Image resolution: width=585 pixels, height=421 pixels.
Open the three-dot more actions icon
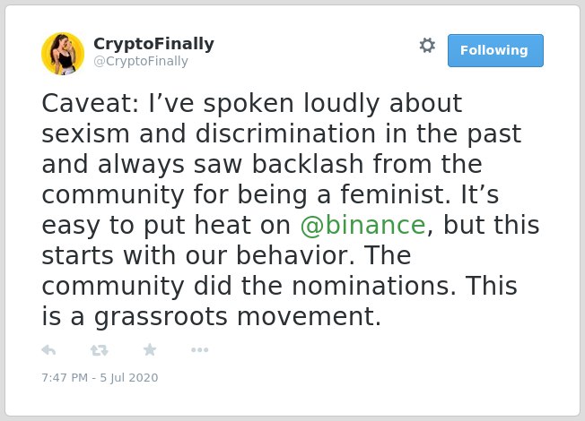coord(199,350)
